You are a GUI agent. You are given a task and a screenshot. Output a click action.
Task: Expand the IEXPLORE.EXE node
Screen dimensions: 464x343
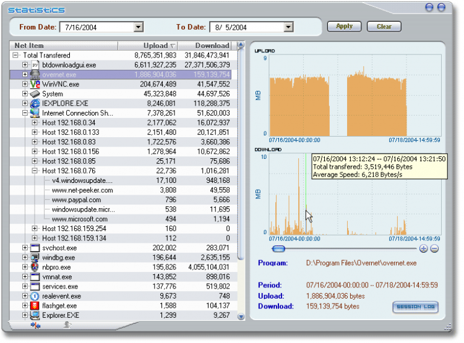point(25,103)
